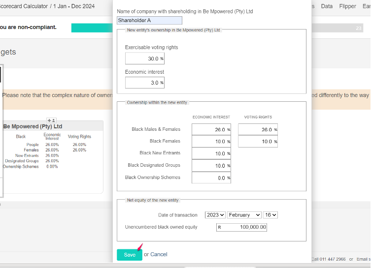The image size is (372, 268).
Task: Click the Scorecard Calculator breadcrumb
Action: tap(23, 6)
